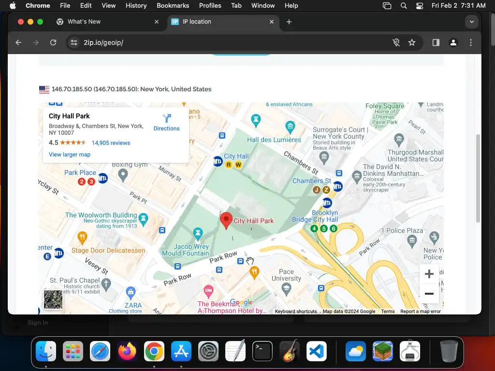Launch Minecraft from the Dock

coord(383,351)
